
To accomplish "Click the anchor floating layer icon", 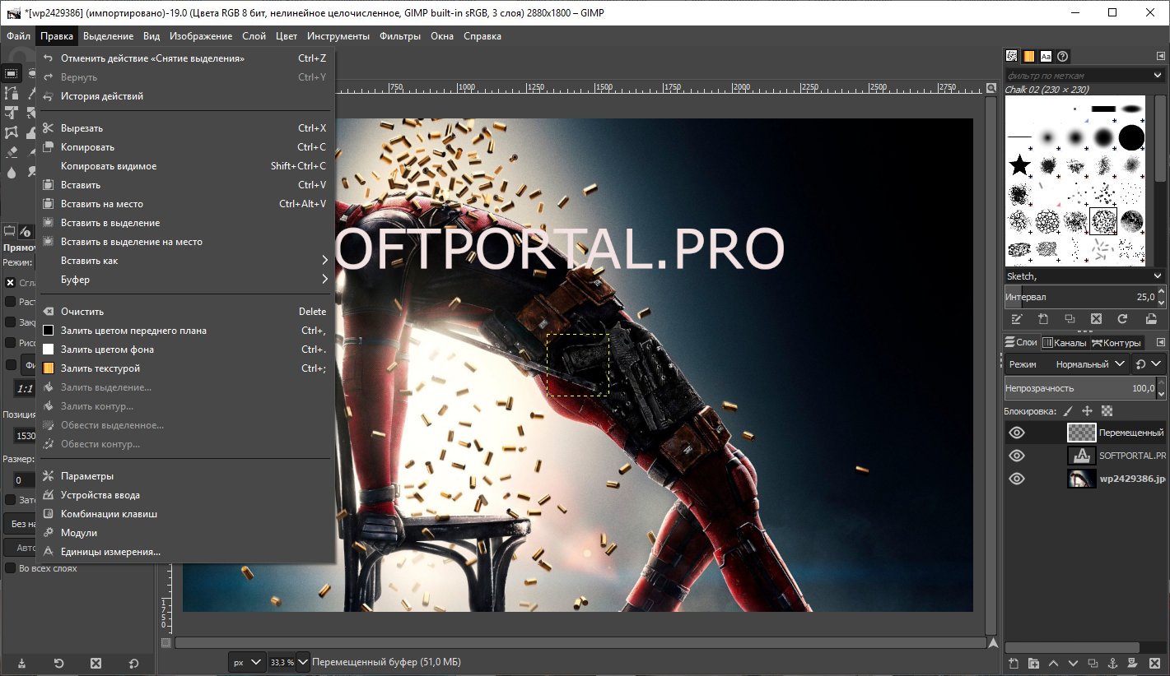I will coord(1111,664).
